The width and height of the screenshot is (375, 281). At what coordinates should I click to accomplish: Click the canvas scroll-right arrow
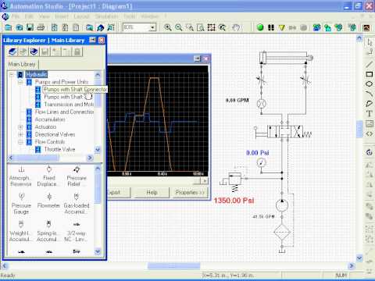click(352, 266)
